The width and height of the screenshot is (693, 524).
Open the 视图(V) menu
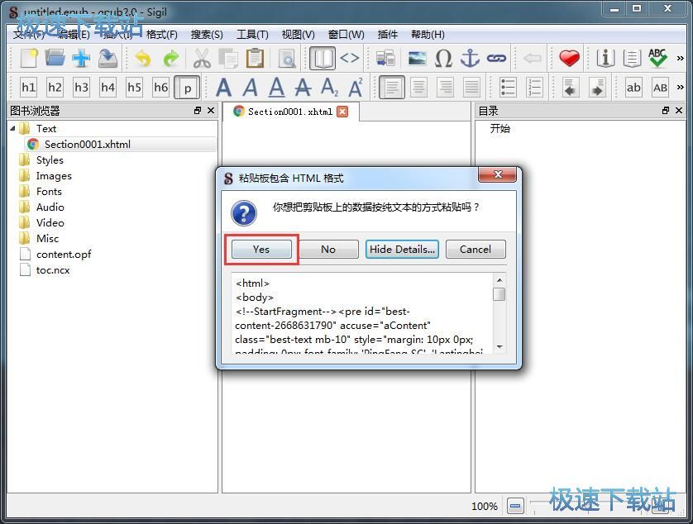tap(299, 34)
